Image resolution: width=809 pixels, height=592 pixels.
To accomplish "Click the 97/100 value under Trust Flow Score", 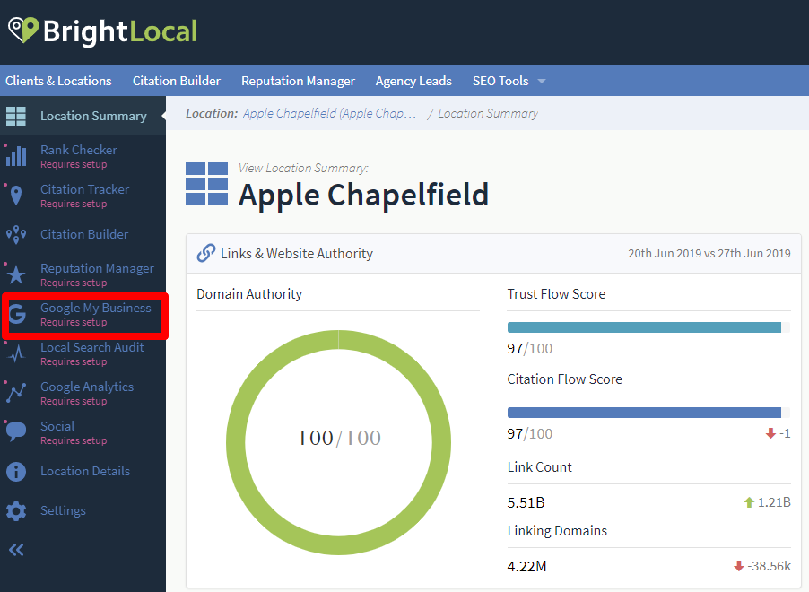I will coord(529,349).
